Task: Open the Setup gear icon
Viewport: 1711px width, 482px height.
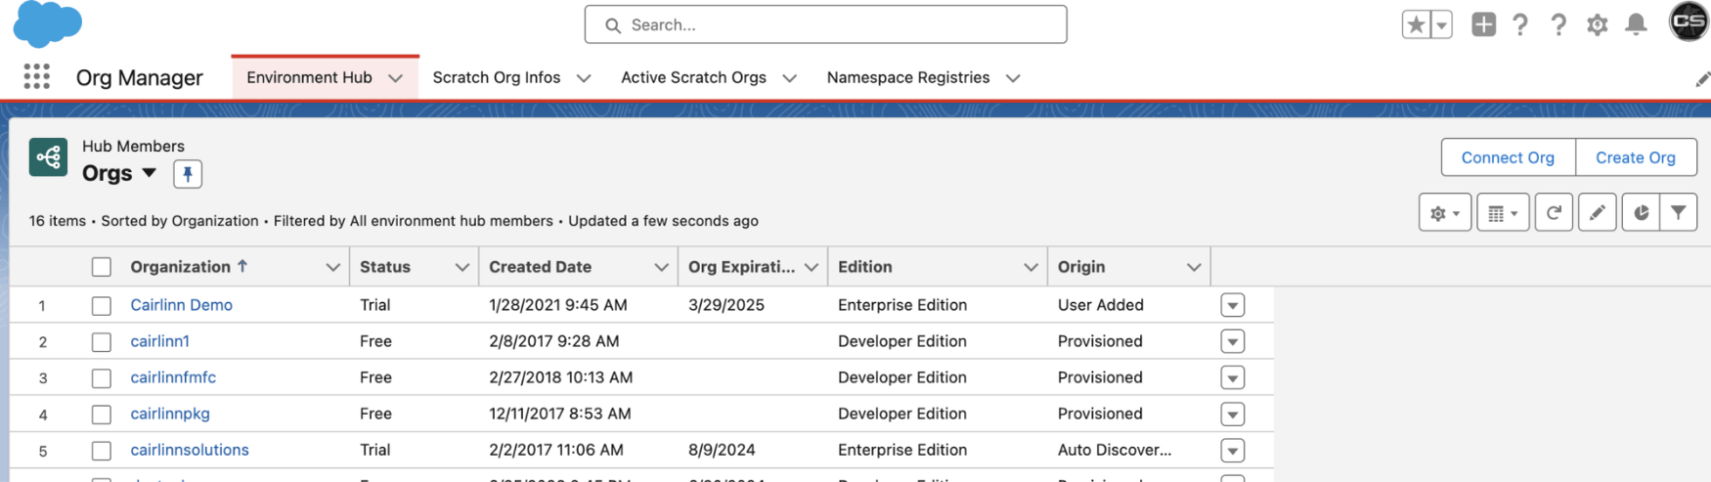Action: (1597, 24)
